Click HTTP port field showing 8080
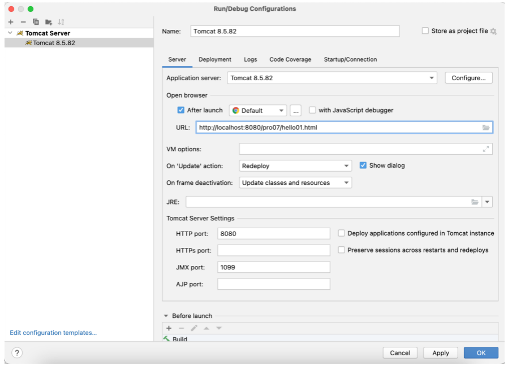 [x=274, y=234]
